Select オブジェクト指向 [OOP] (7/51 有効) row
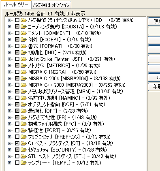This screenshot has height=171, width=160. click(x=67, y=105)
